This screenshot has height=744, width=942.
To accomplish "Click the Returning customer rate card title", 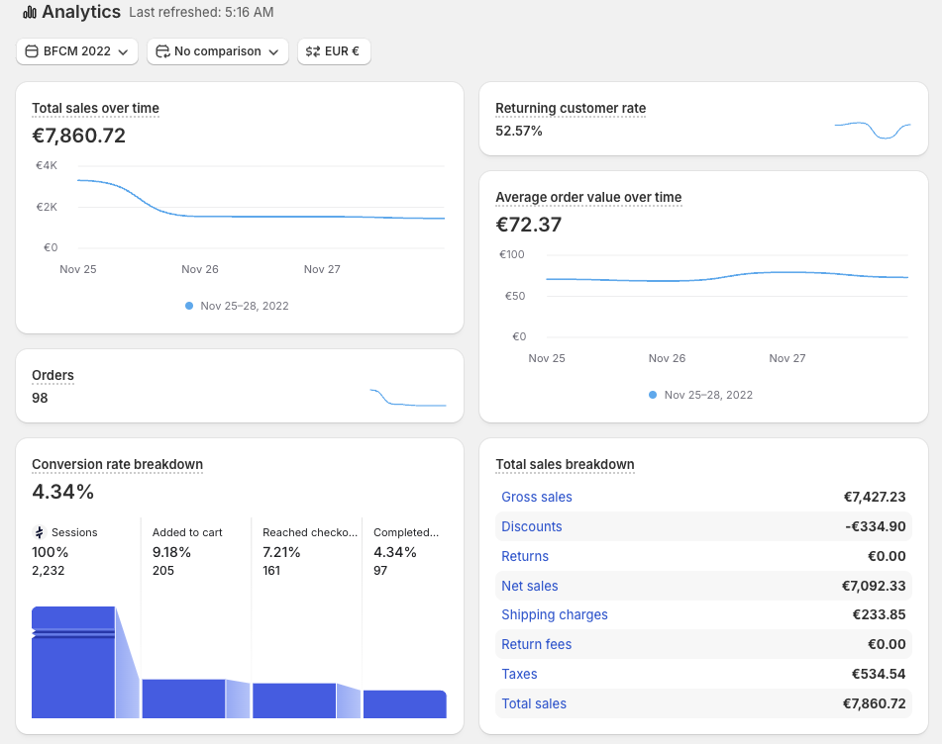I will coord(571,109).
